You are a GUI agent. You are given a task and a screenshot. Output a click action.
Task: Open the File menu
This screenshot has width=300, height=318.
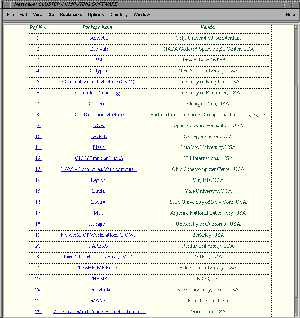10,14
